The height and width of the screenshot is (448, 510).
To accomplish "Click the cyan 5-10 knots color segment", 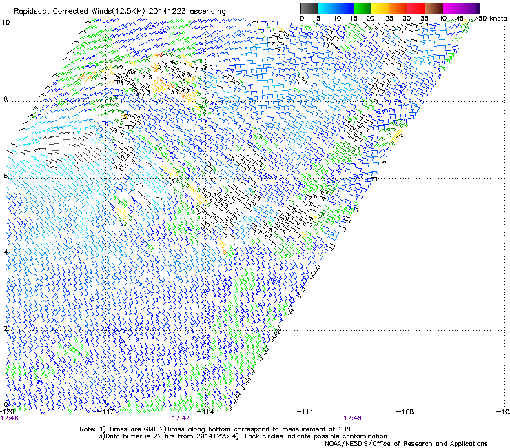I will tap(326, 8).
